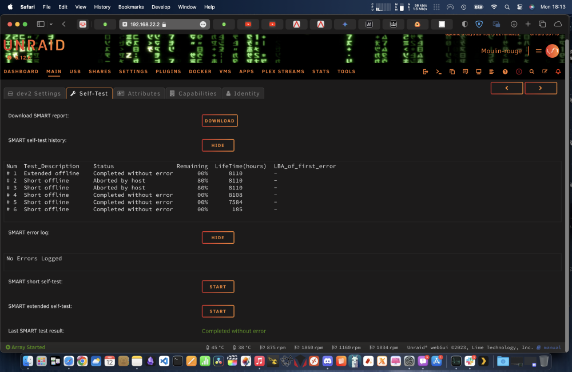The height and width of the screenshot is (372, 572).
Task: Click the notifications bell icon
Action: click(558, 72)
